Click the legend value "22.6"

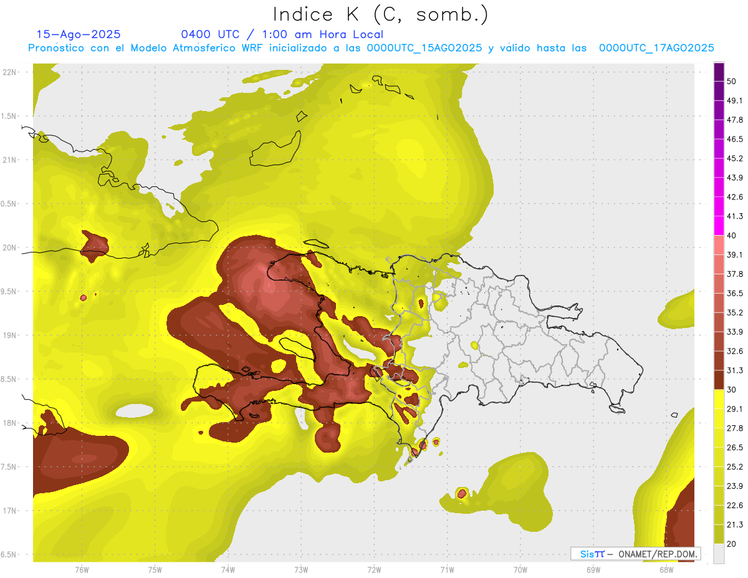tap(735, 506)
